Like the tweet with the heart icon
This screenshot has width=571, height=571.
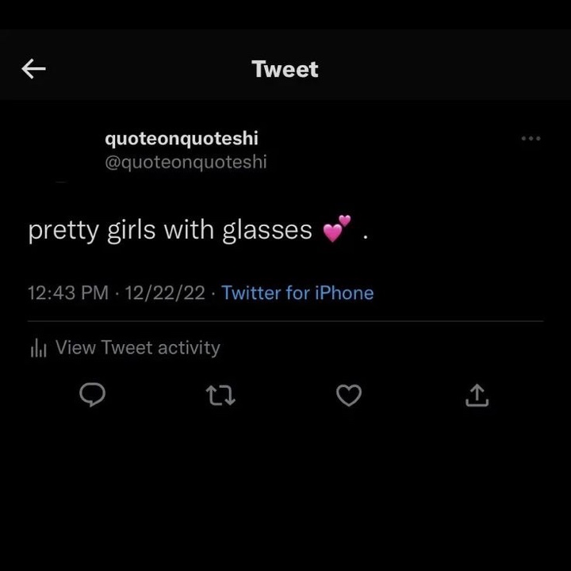click(349, 394)
